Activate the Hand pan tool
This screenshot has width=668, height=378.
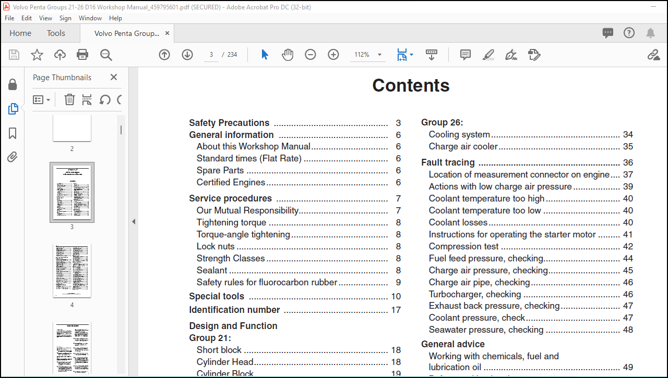(288, 55)
